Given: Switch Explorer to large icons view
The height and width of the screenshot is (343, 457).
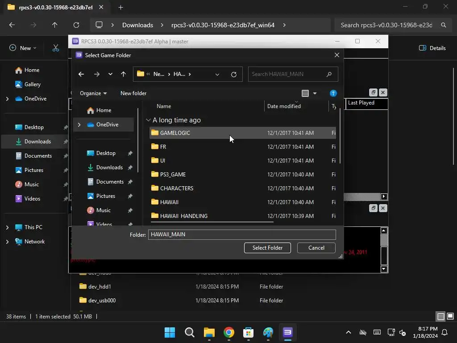Looking at the screenshot, I should [x=450, y=316].
